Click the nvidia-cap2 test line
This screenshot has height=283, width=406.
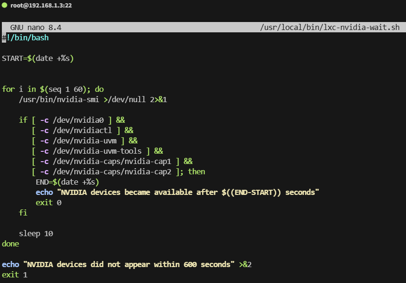[x=118, y=172]
